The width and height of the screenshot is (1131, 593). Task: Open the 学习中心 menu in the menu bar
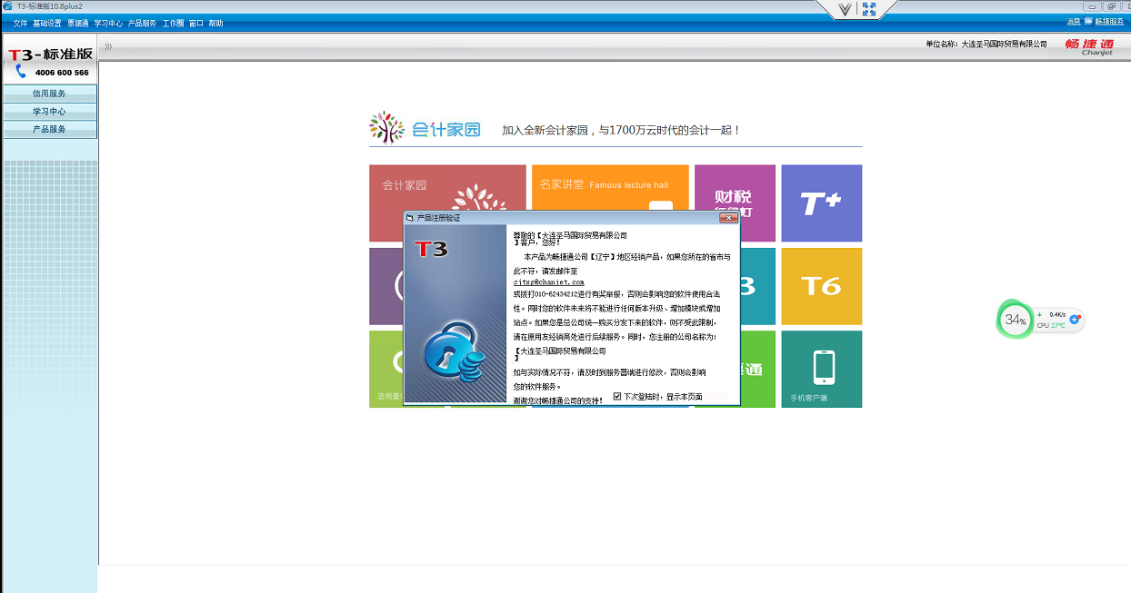(x=108, y=23)
